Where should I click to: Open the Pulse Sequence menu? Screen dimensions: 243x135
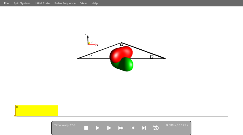pyautogui.click(x=65, y=3)
